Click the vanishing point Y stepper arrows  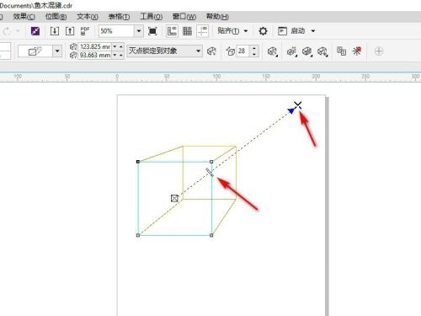(x=118, y=56)
